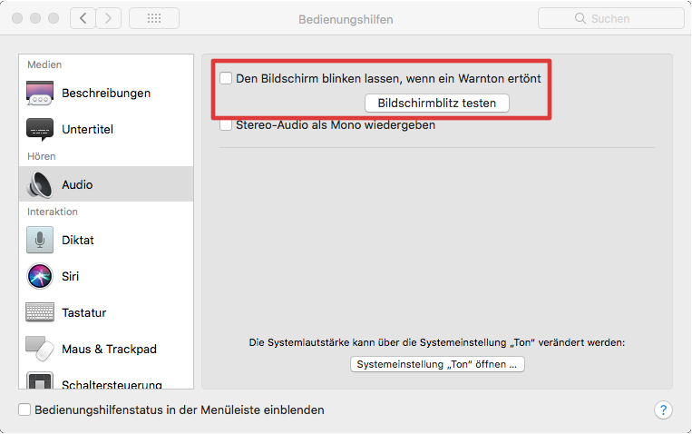Focus the Suchen search field
692x434 pixels.
point(610,18)
